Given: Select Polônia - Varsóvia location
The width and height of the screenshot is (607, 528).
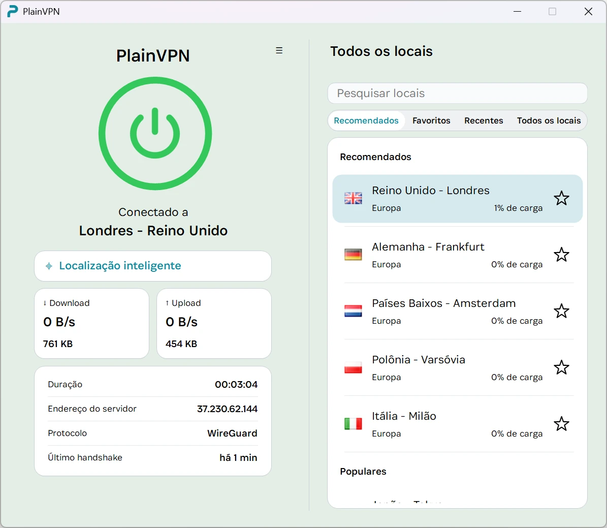Looking at the screenshot, I should pyautogui.click(x=458, y=367).
